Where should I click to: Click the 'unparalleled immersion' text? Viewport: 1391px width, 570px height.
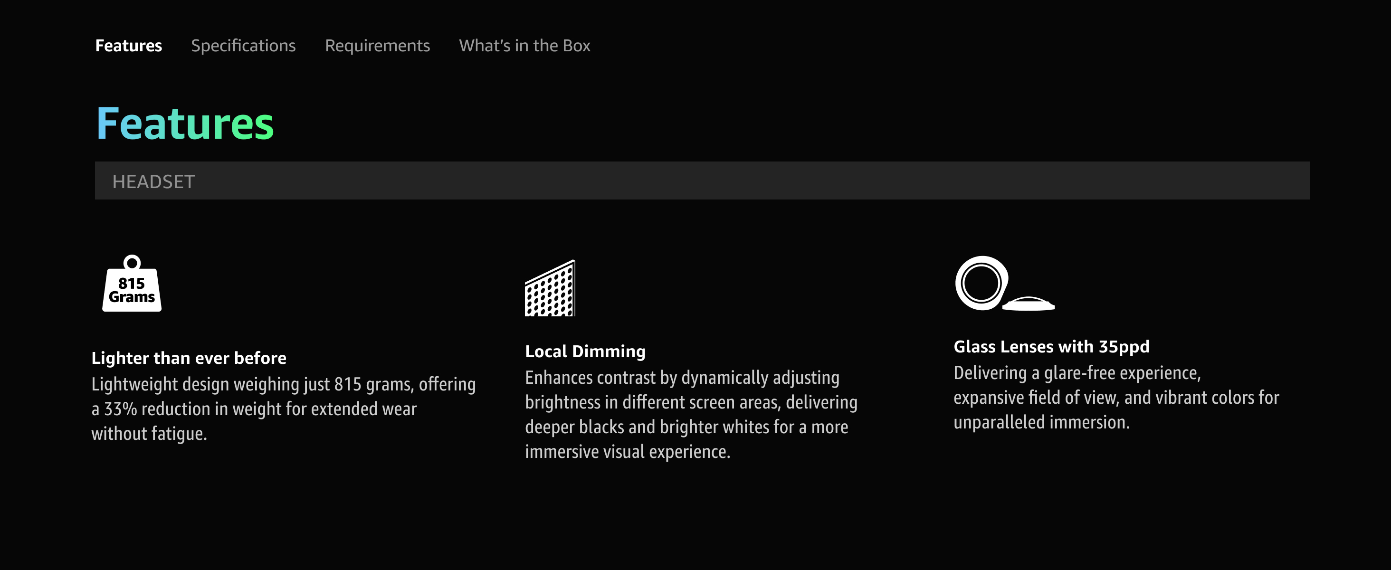pyautogui.click(x=1041, y=422)
